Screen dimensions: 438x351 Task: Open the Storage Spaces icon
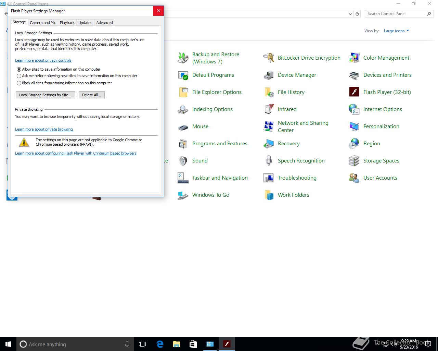pos(354,161)
